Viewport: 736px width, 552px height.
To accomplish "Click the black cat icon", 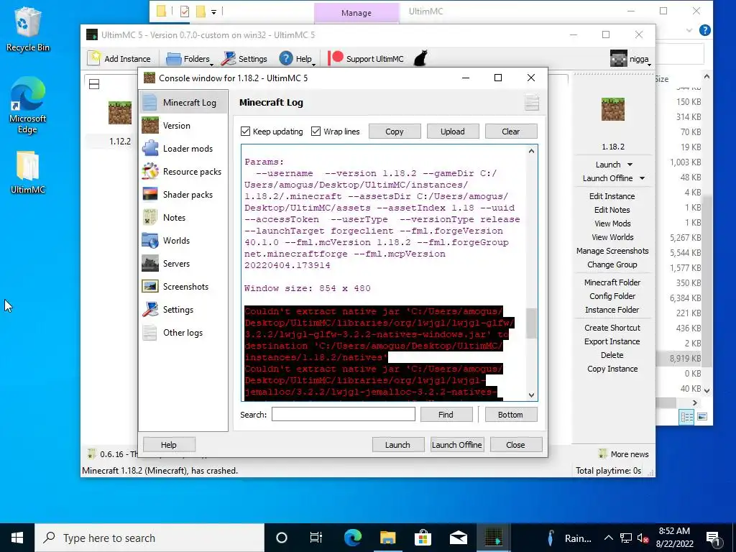I will [420, 59].
